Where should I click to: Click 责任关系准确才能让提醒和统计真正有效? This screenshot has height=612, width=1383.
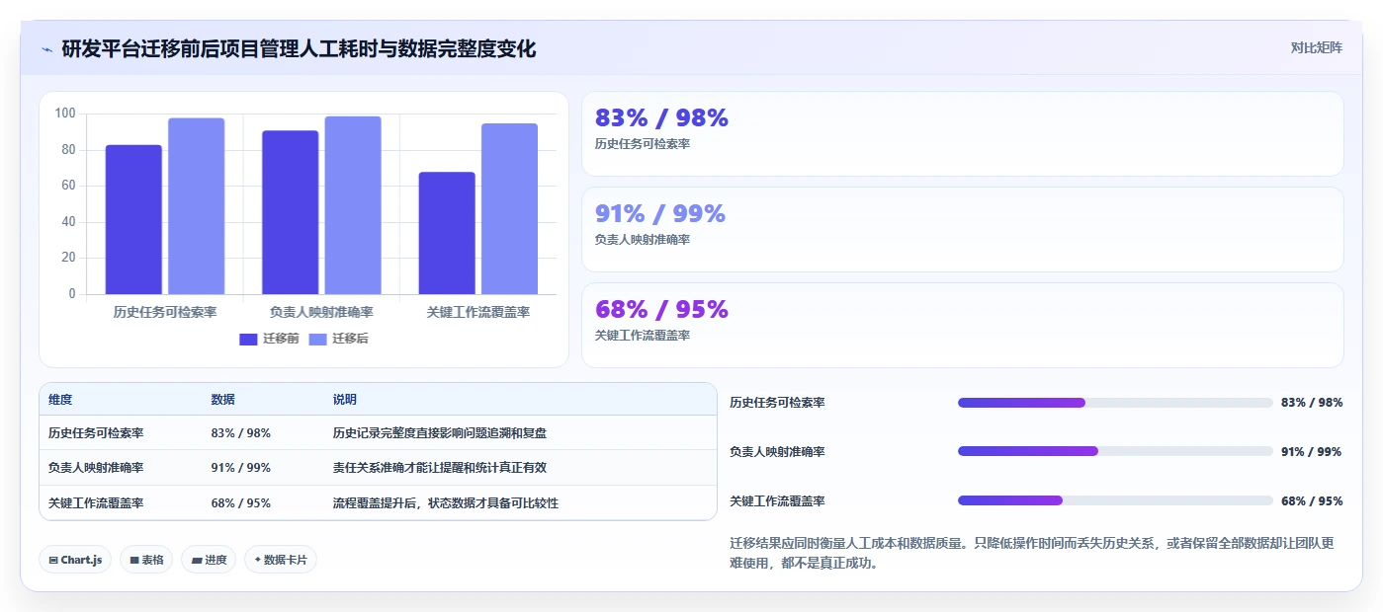pyautogui.click(x=440, y=468)
